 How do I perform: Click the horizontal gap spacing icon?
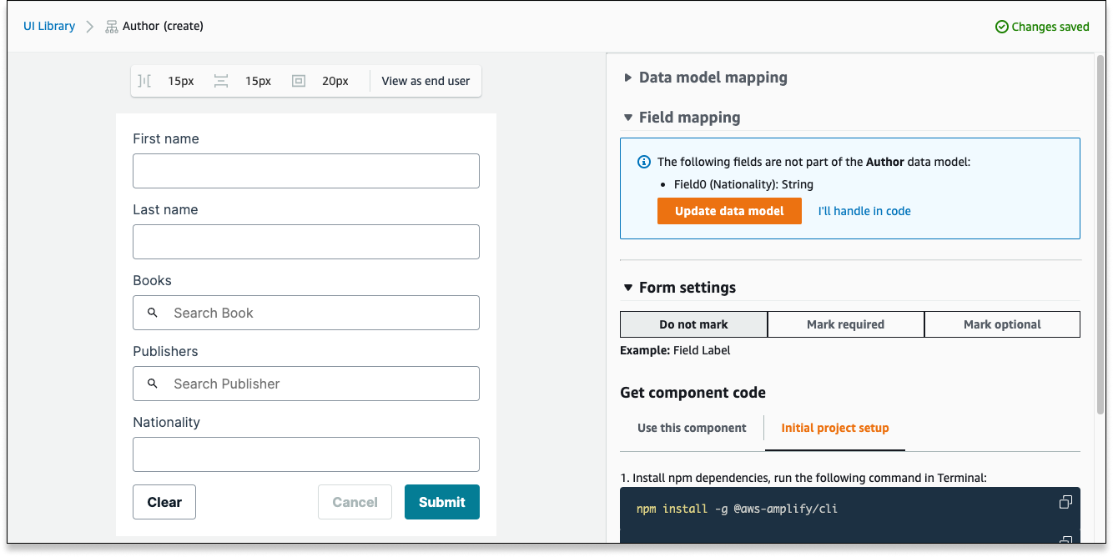tap(144, 81)
